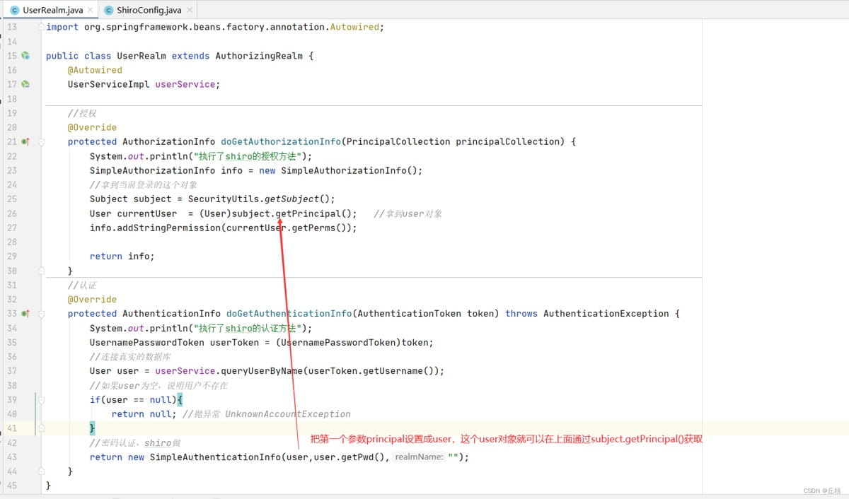Click the '//认证' comment on line 31
Screen dimensions: 849x499
82,285
